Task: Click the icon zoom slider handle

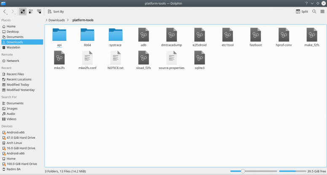Action: click(x=243, y=171)
